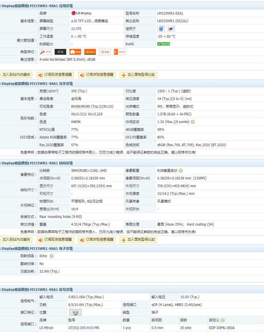Screen dimensions: 264x333
Task: Select the 4S-BL feature badge
Action: (60, 52)
